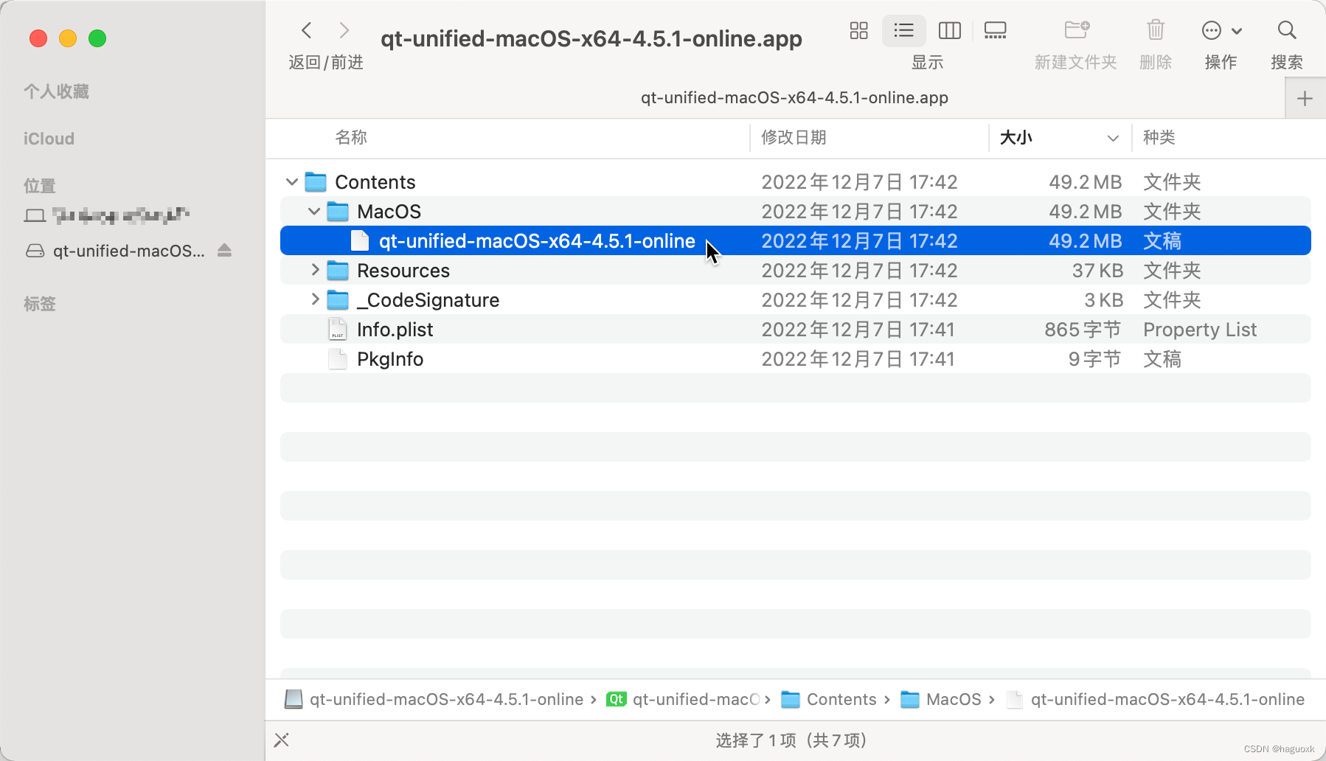1326x761 pixels.
Task: Click MacOS in path bar
Action: (941, 699)
